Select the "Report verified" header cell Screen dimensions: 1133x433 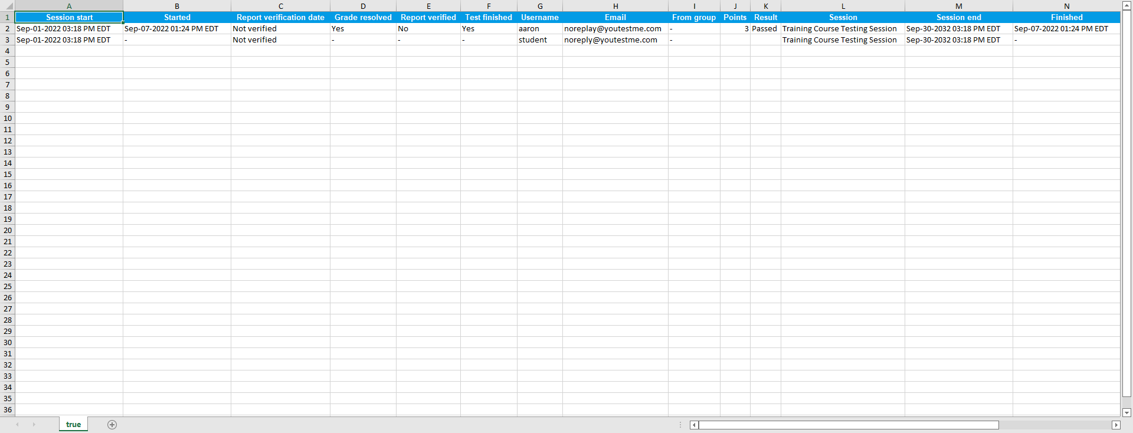tap(428, 17)
